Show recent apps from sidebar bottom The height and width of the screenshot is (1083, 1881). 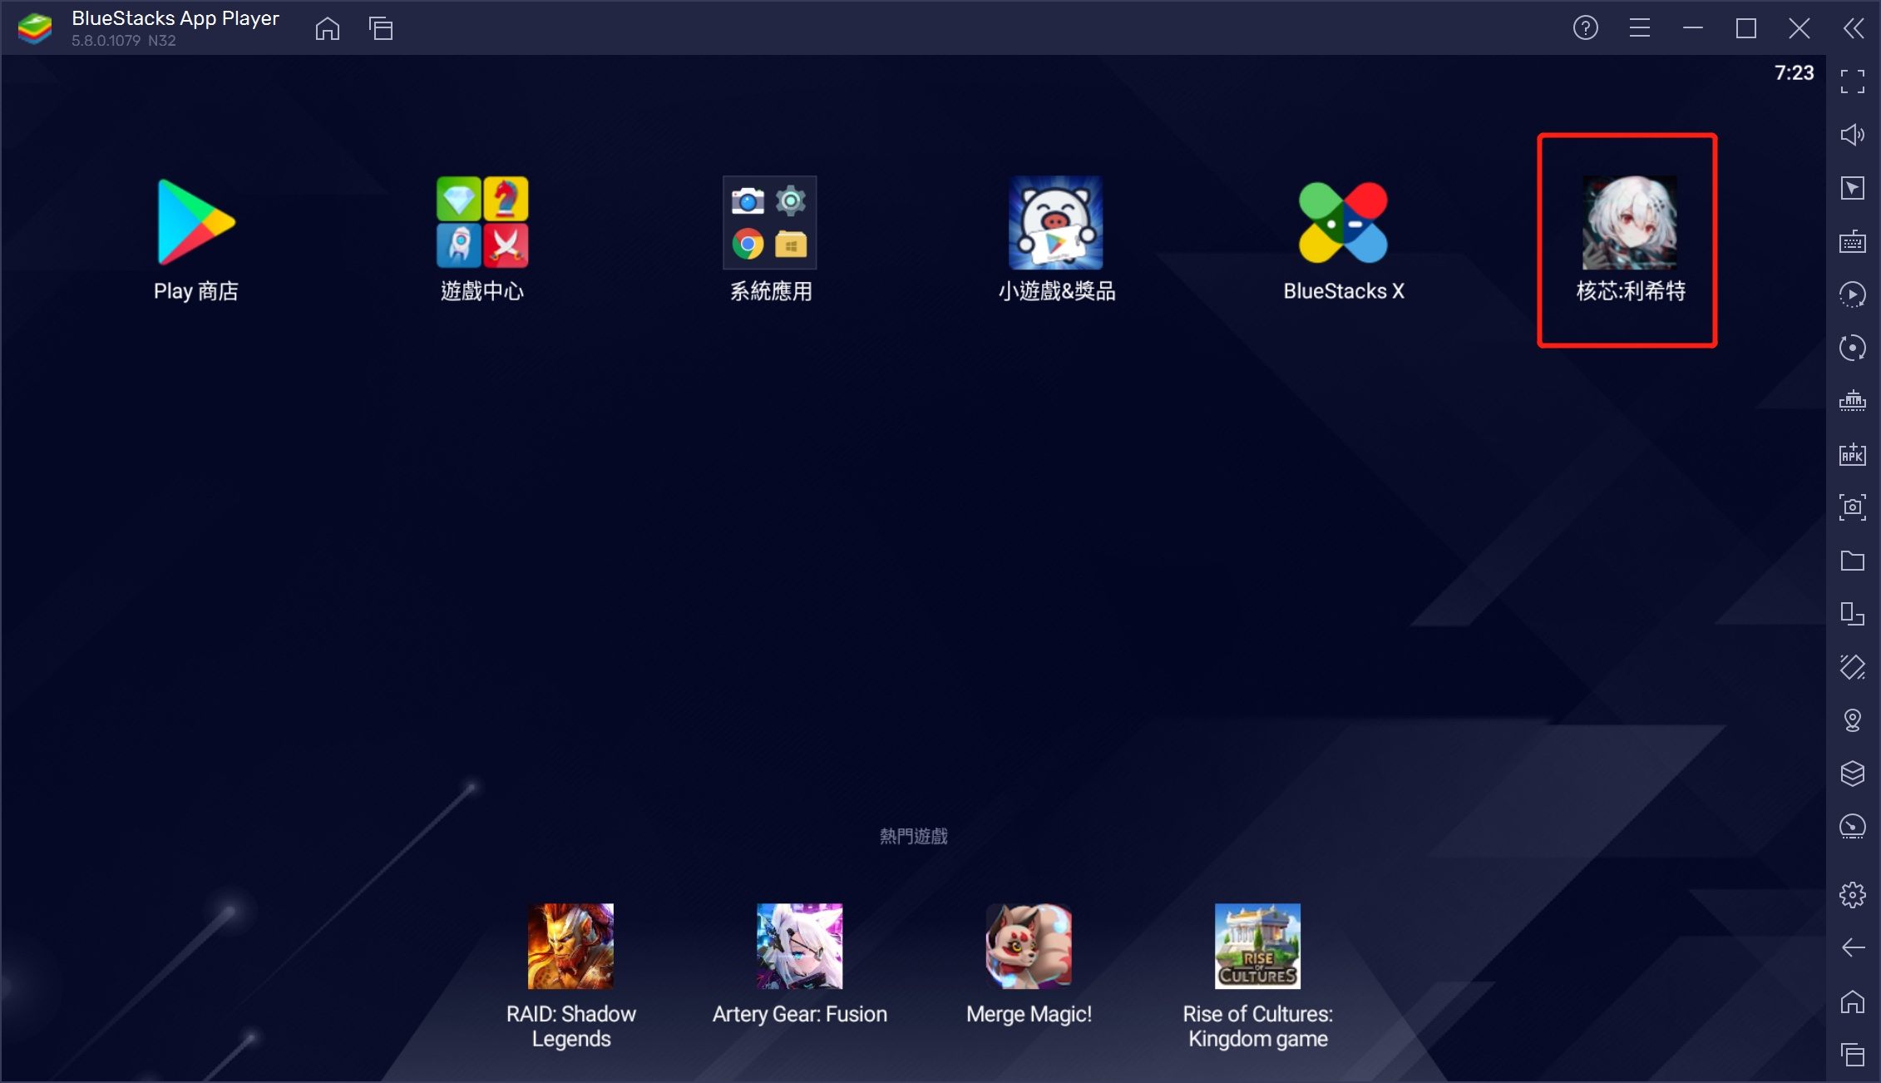click(x=1853, y=1055)
